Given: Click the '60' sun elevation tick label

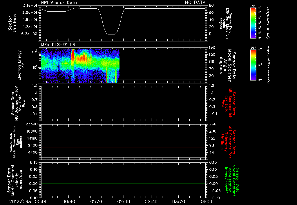Looking at the screenshot, I should click(211, 12).
